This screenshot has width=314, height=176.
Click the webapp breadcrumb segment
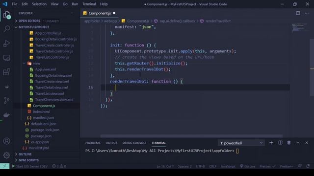[110, 21]
